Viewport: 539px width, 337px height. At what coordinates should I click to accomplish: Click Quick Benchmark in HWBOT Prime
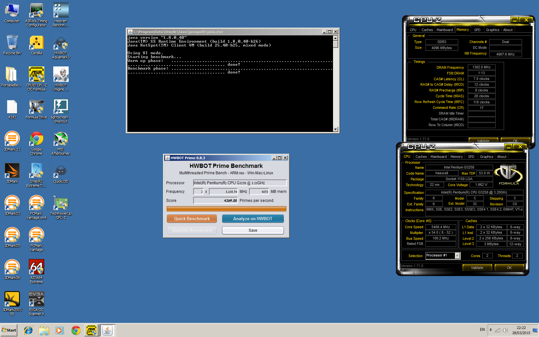tap(192, 219)
